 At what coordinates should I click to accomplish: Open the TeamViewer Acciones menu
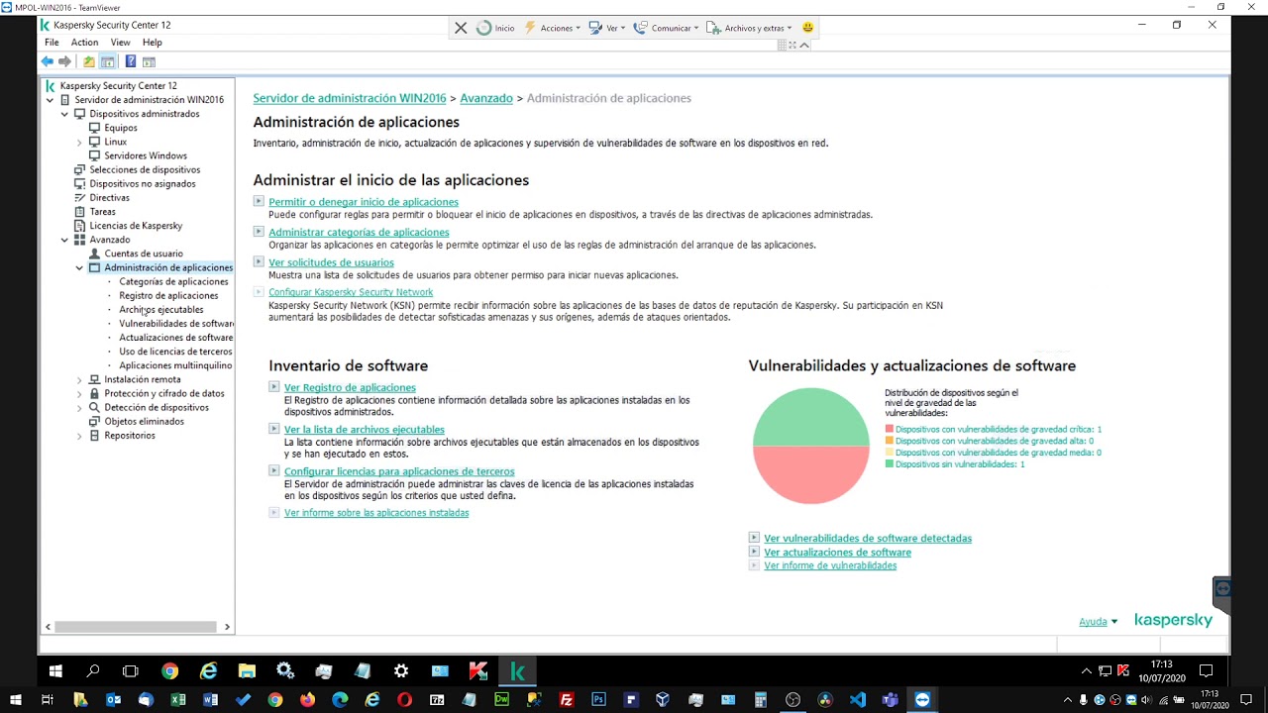[553, 28]
